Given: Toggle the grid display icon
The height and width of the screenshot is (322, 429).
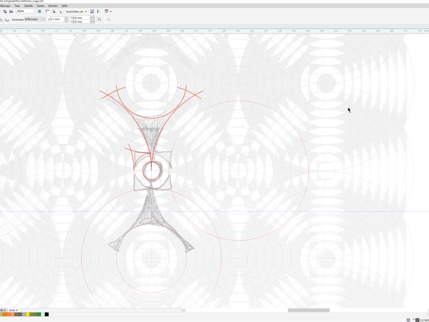Looking at the screenshot, I should (x=54, y=11).
